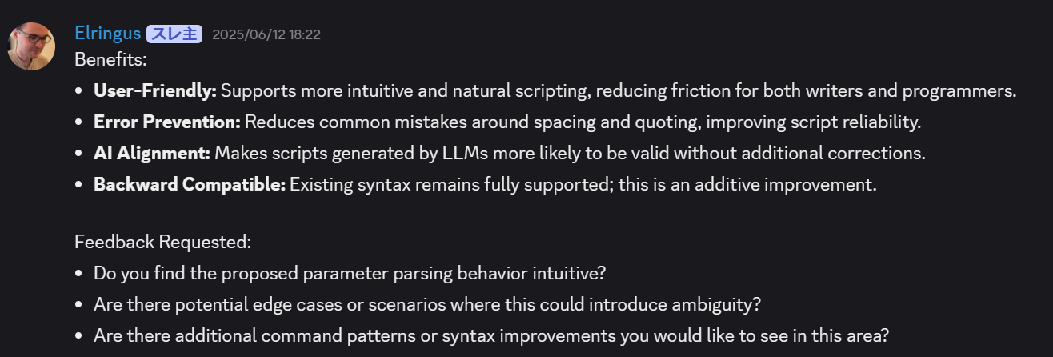Viewport: 1053px width, 357px height.
Task: Click the bullet point before "AI Alignment"
Action: coord(78,154)
